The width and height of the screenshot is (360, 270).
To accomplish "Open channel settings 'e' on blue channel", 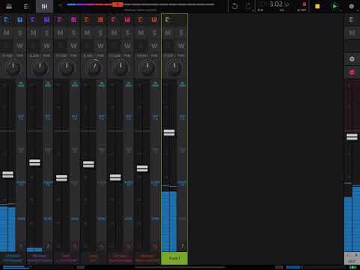I will tap(7, 20).
